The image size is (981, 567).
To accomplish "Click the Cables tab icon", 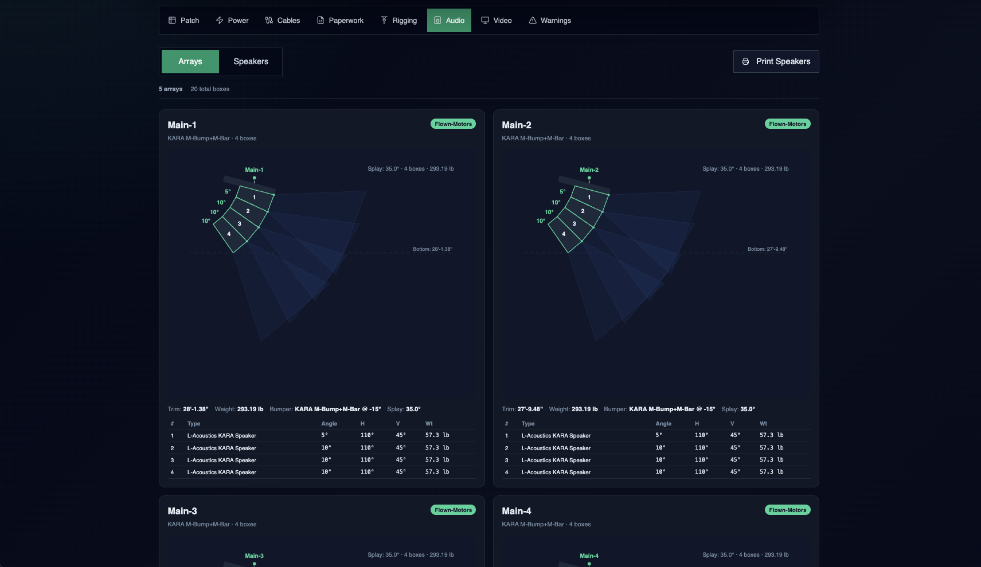I will tap(269, 21).
